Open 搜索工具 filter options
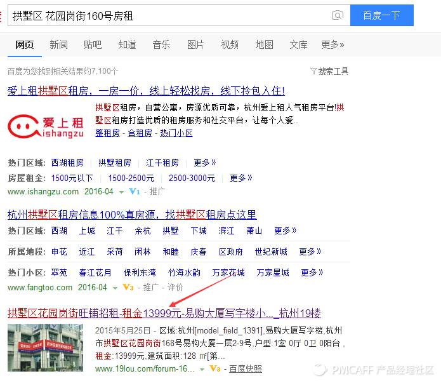This screenshot has height=383, width=441. coord(333,71)
